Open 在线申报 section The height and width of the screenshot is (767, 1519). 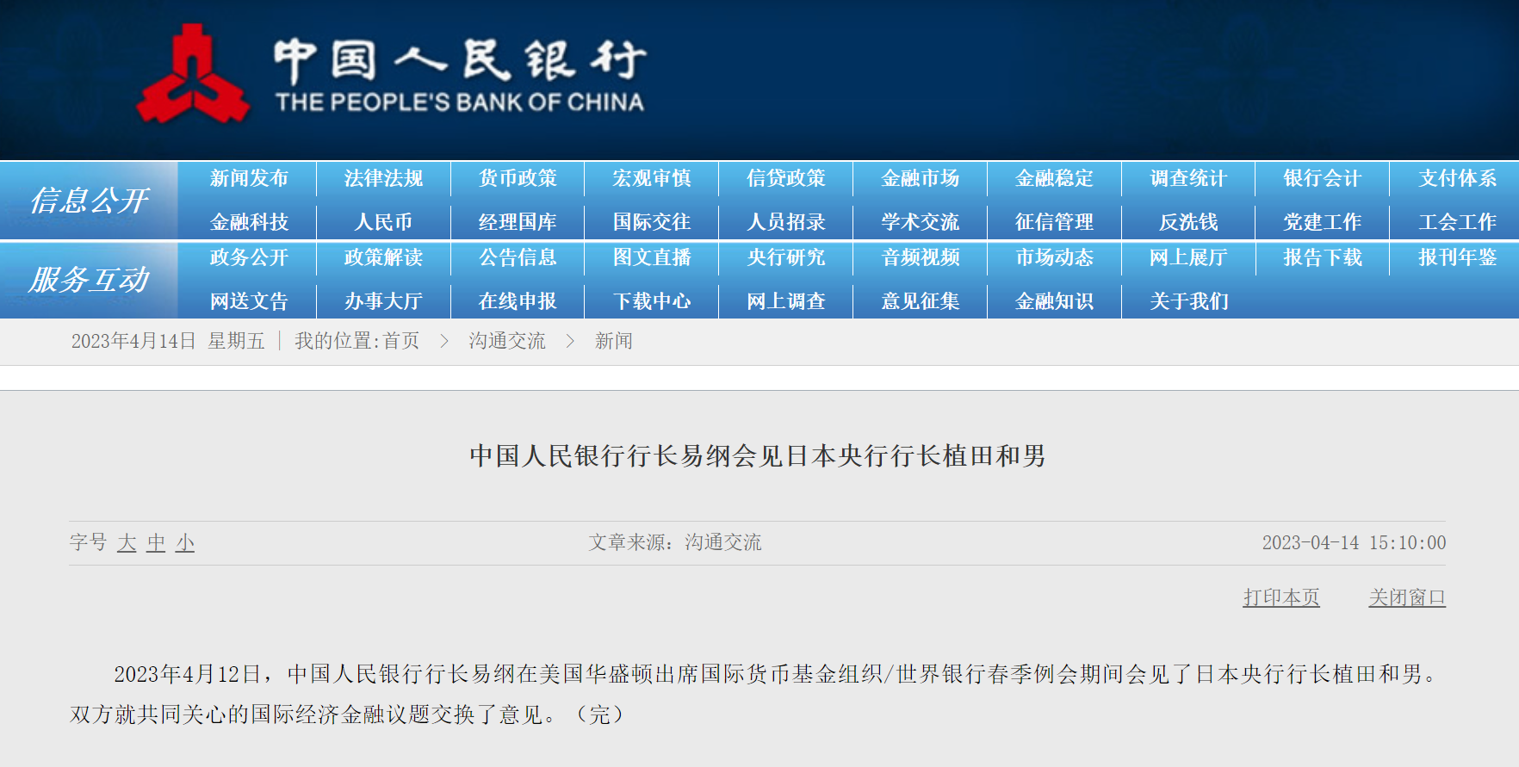pyautogui.click(x=518, y=301)
